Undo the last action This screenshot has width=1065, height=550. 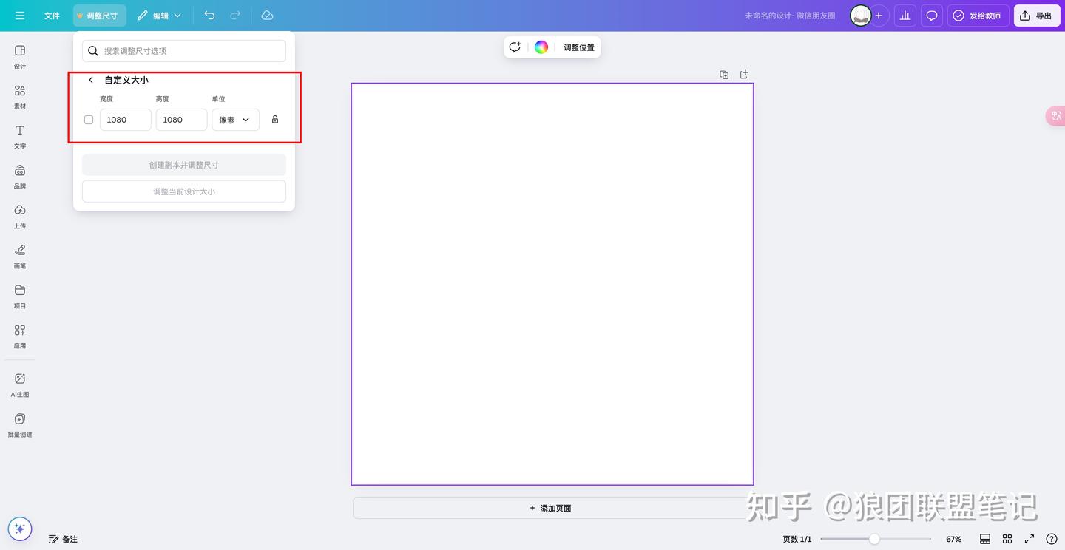209,16
